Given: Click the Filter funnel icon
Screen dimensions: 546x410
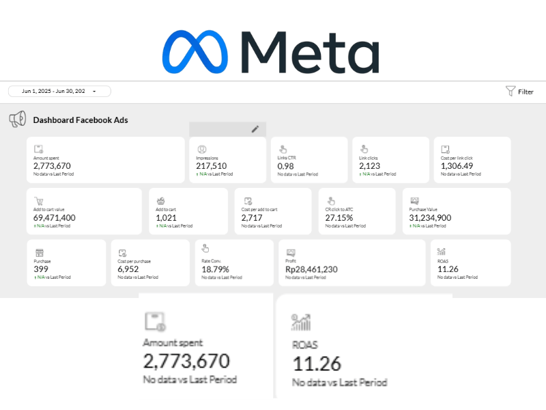Looking at the screenshot, I should click(510, 91).
